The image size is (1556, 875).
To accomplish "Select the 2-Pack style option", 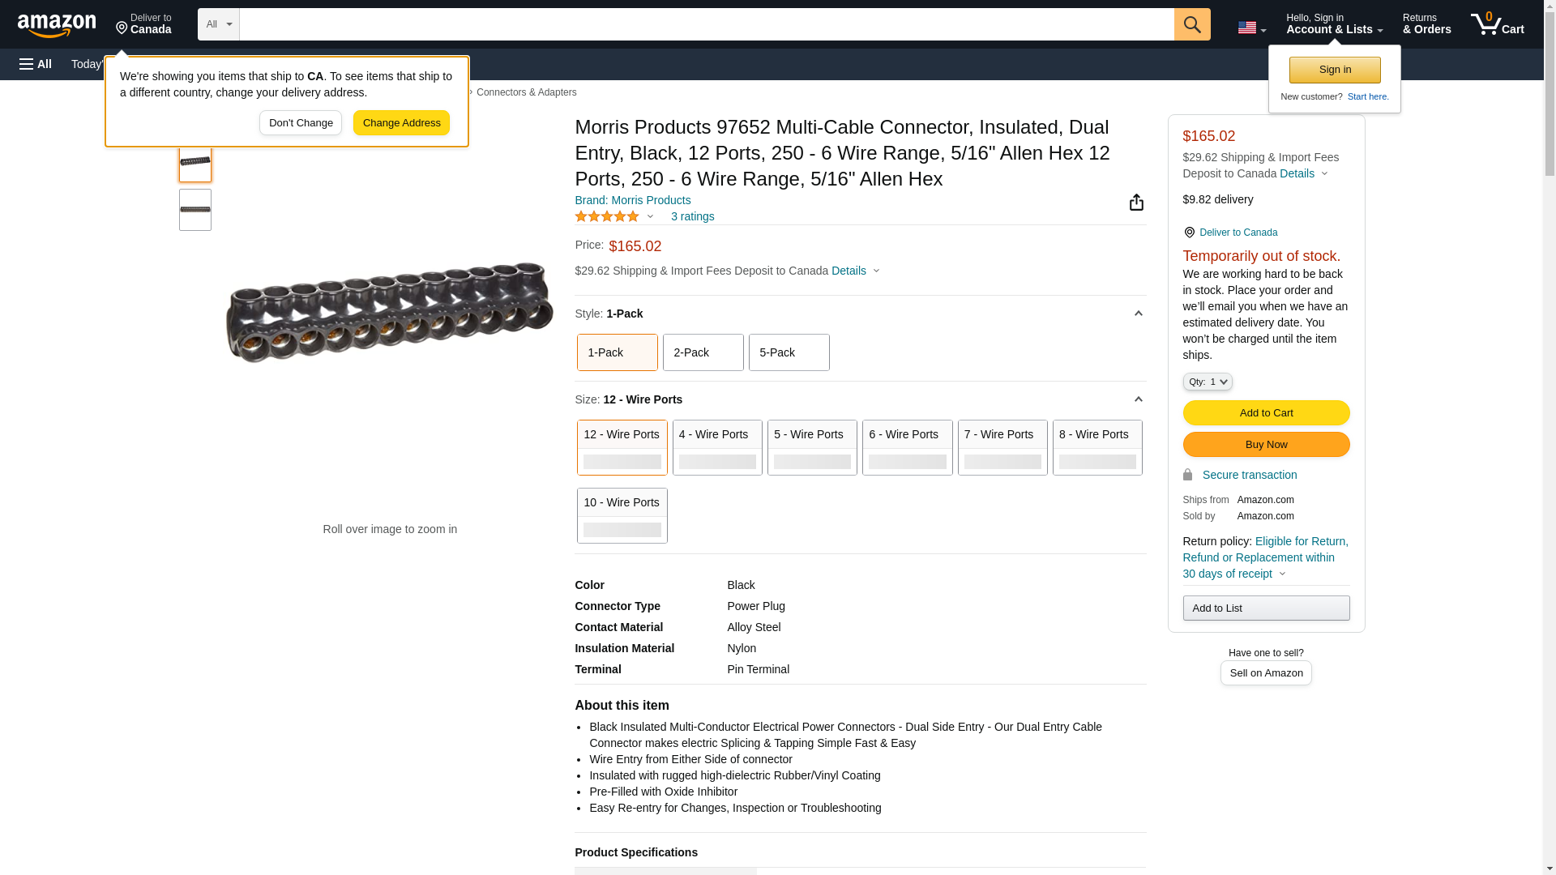I will pos(703,352).
